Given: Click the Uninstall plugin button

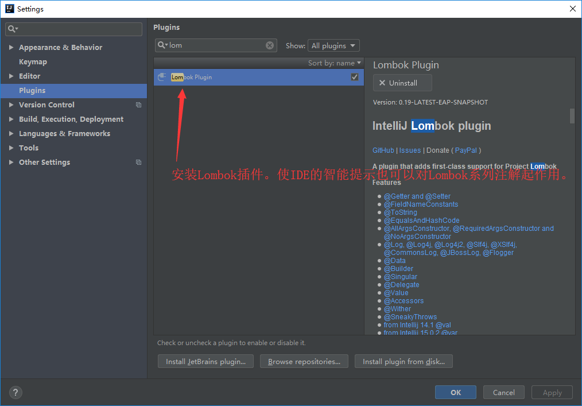Looking at the screenshot, I should [402, 83].
